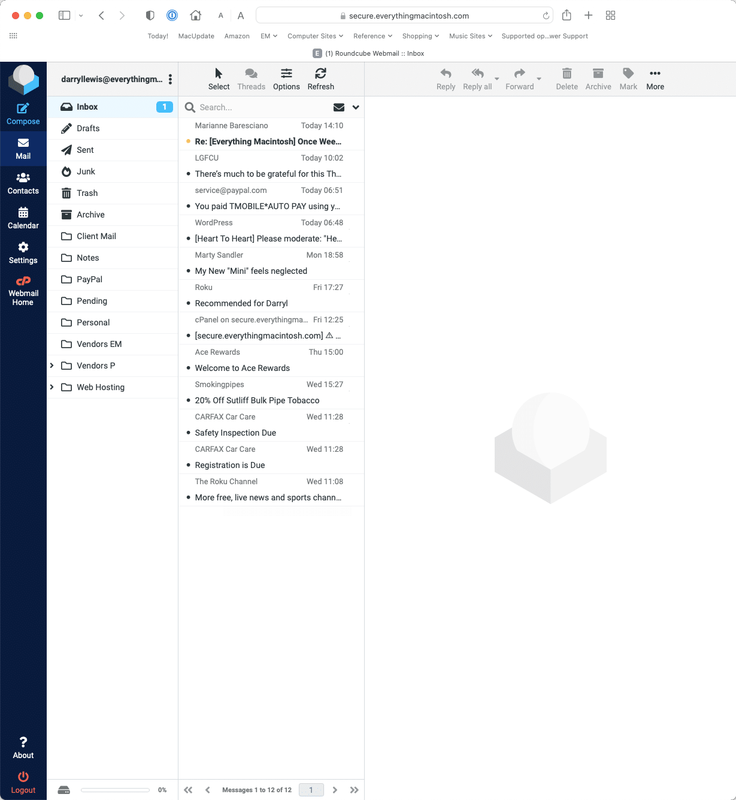Image resolution: width=736 pixels, height=800 pixels.
Task: Click the Select cursor tool
Action: [x=219, y=79]
